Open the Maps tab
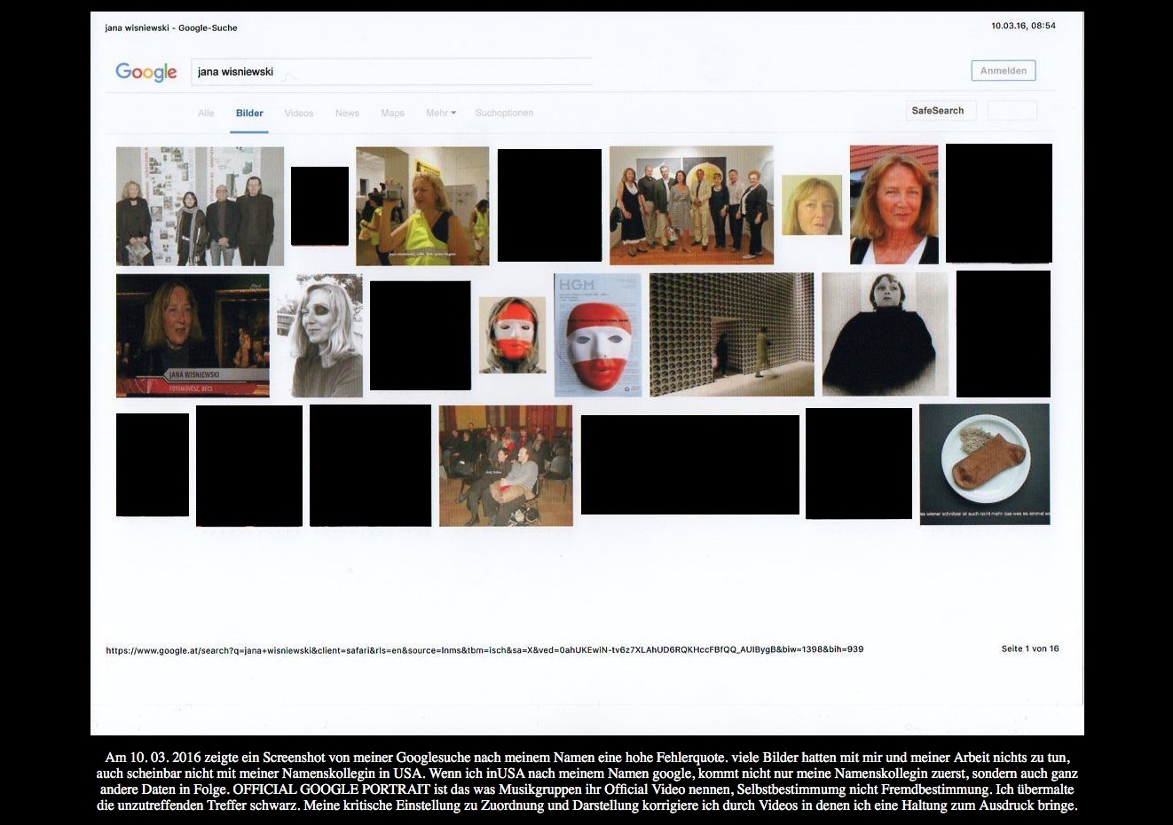The height and width of the screenshot is (825, 1173). [392, 114]
